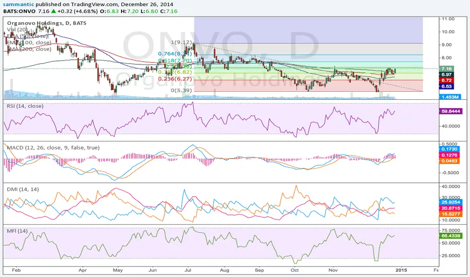Click the green up-triangle price change icon
The image size is (470, 277).
tap(53, 12)
